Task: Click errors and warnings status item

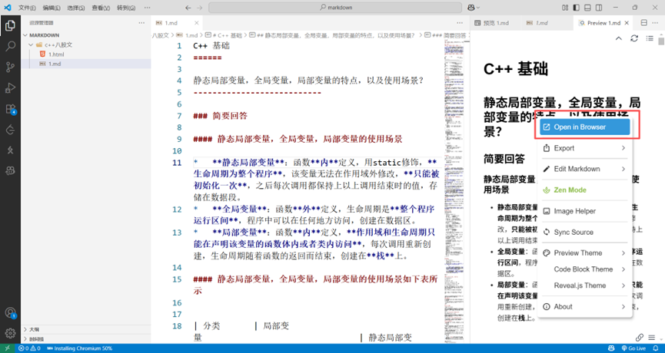Action: (29, 348)
